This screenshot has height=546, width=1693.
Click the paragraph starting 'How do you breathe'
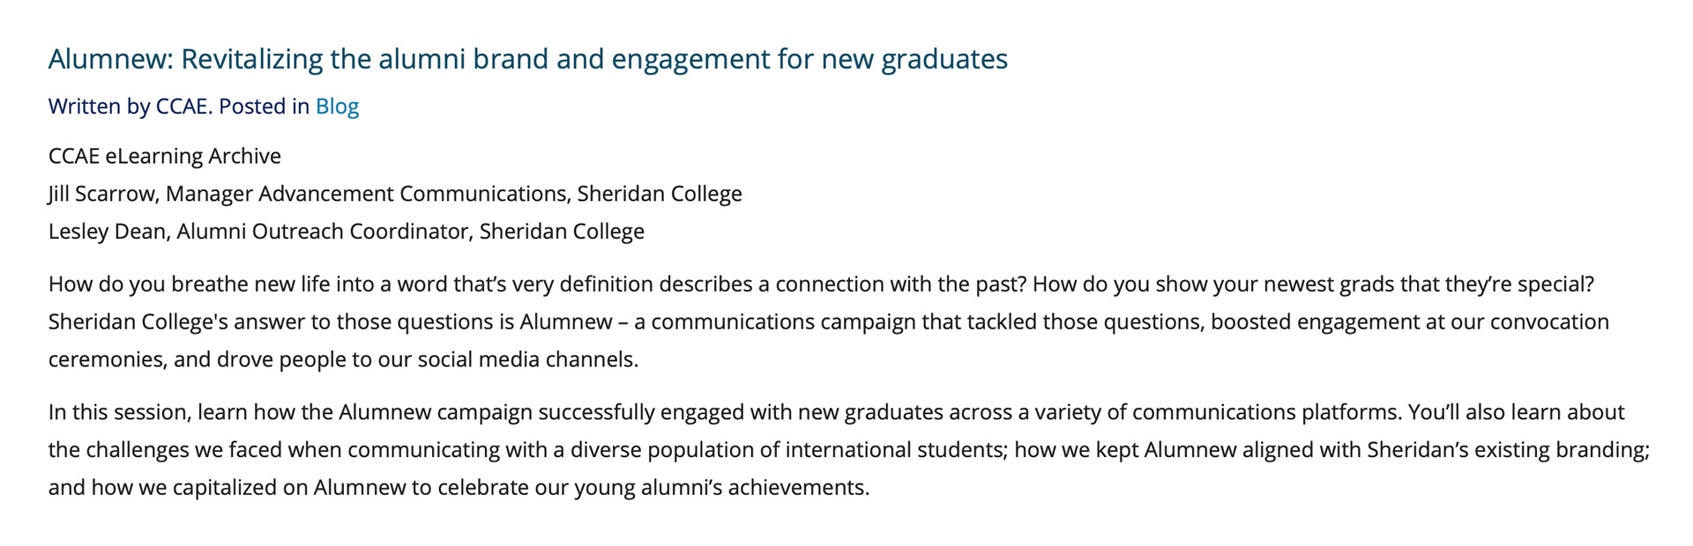[x=829, y=321]
